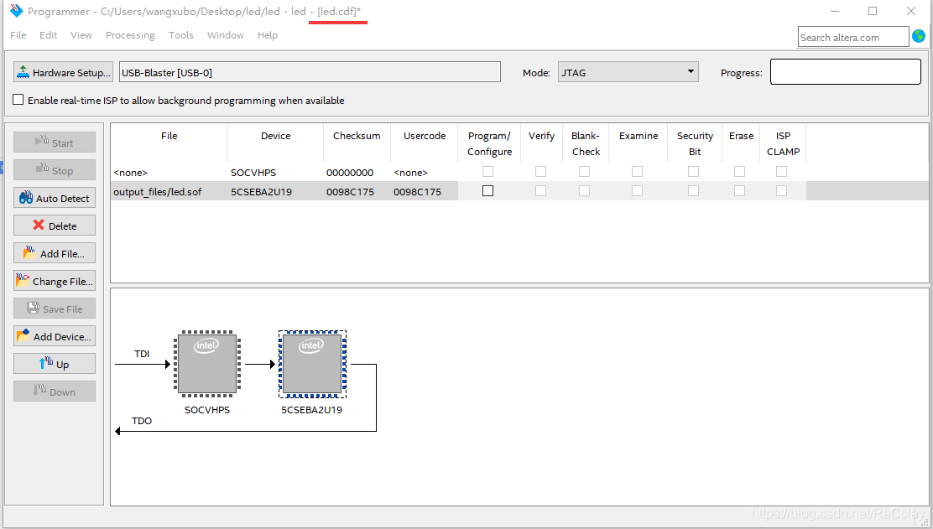This screenshot has height=529, width=933.
Task: Click the Search altera.com field
Action: 853,37
